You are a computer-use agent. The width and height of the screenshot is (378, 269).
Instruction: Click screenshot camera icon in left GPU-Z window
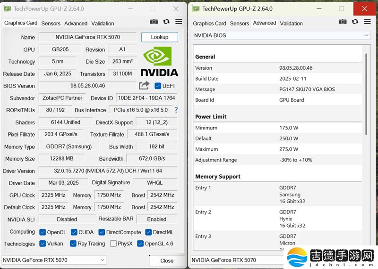[154, 22]
